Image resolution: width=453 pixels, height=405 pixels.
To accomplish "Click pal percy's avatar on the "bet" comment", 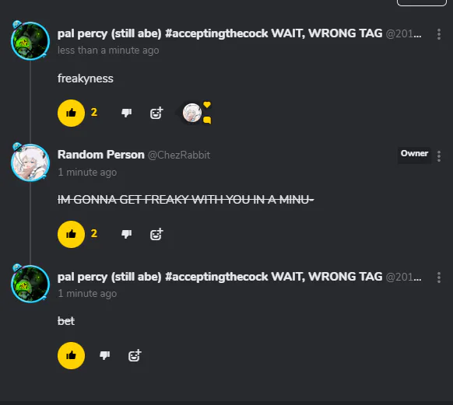I will 30,285.
